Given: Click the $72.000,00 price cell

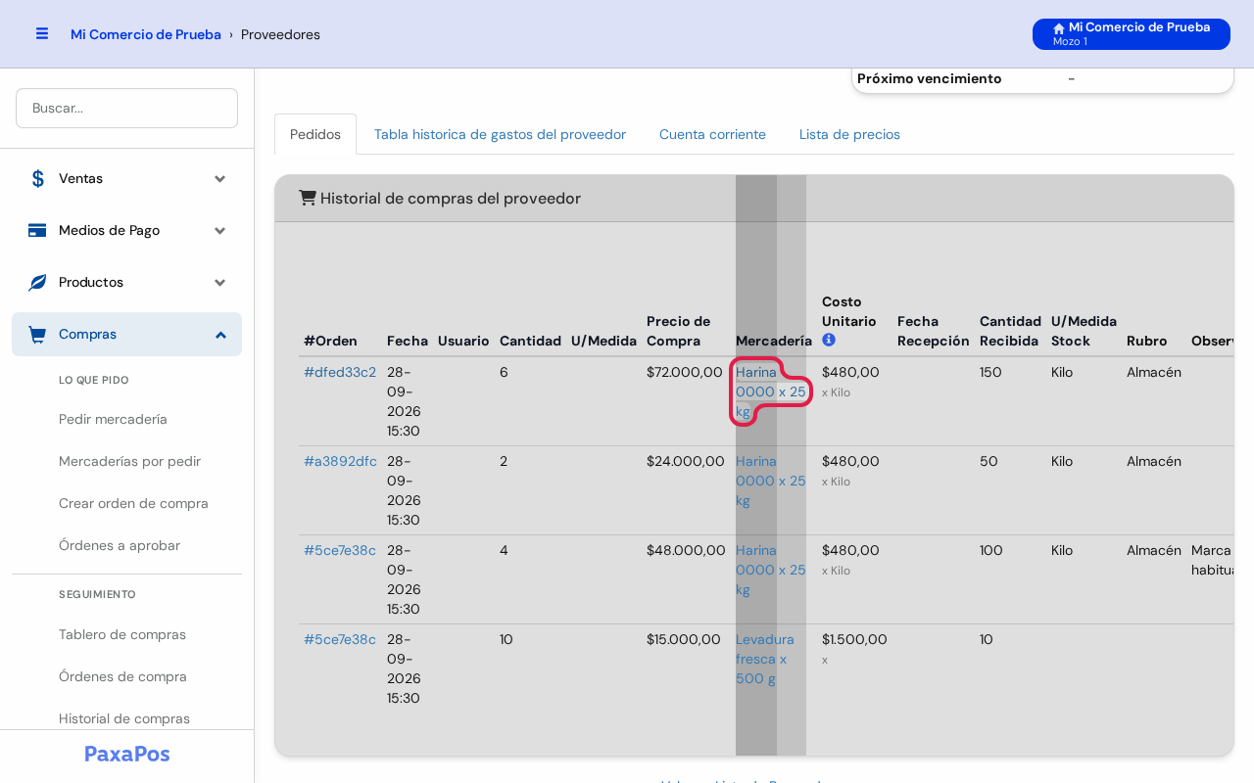Looking at the screenshot, I should tap(686, 372).
